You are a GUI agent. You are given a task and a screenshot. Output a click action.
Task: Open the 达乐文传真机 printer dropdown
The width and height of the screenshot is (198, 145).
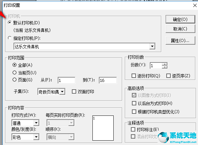(152, 47)
